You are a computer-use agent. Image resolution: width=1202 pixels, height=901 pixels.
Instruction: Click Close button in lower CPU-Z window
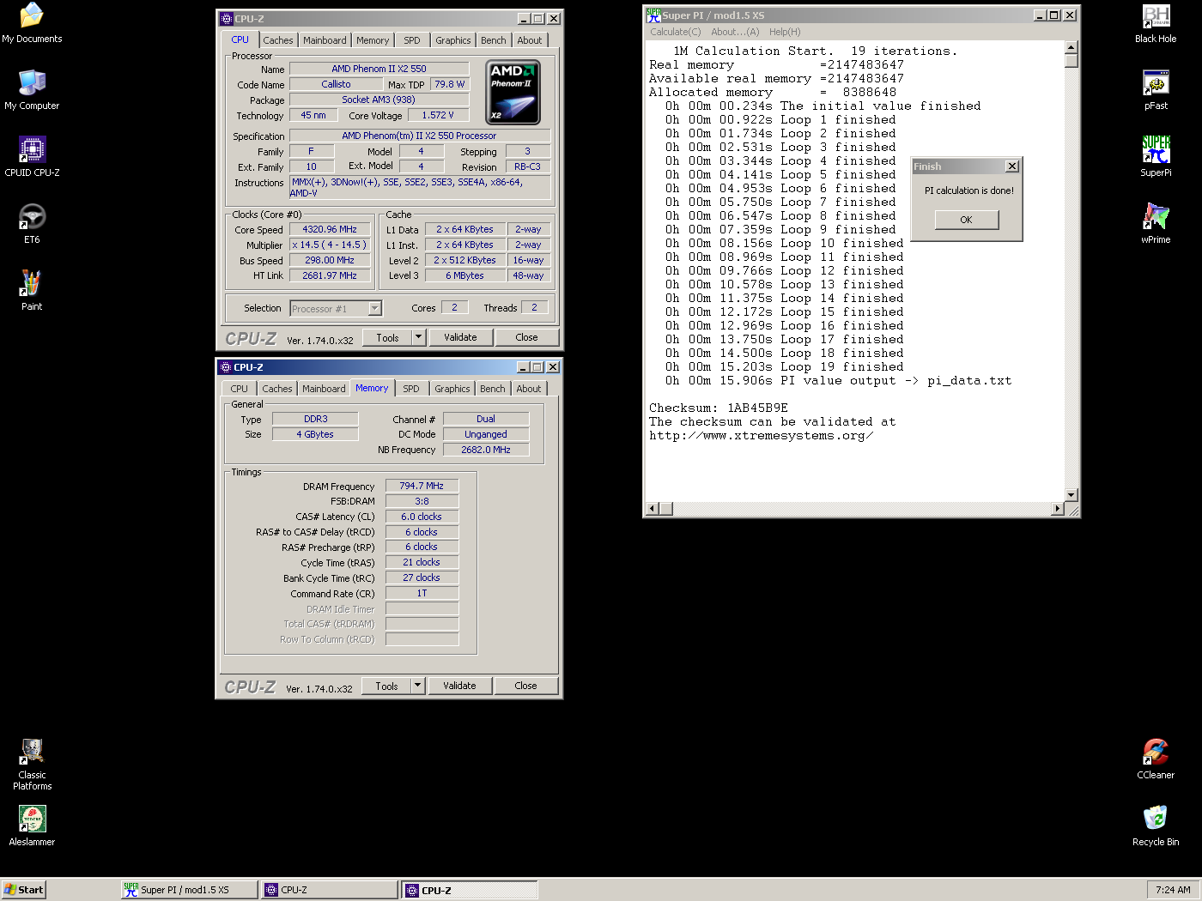tap(526, 686)
